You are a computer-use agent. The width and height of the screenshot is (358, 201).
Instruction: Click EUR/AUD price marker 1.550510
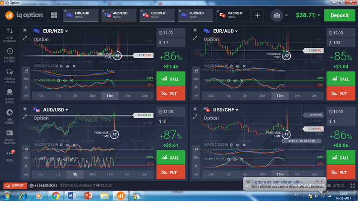click(313, 51)
